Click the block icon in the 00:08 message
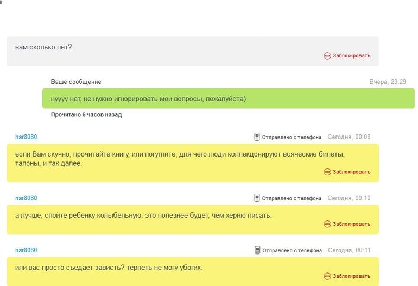418x286 pixels. 327,172
